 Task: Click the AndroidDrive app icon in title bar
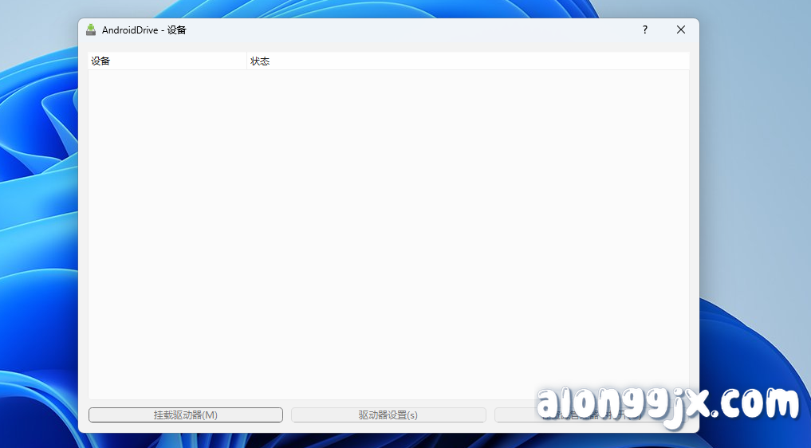pos(91,30)
